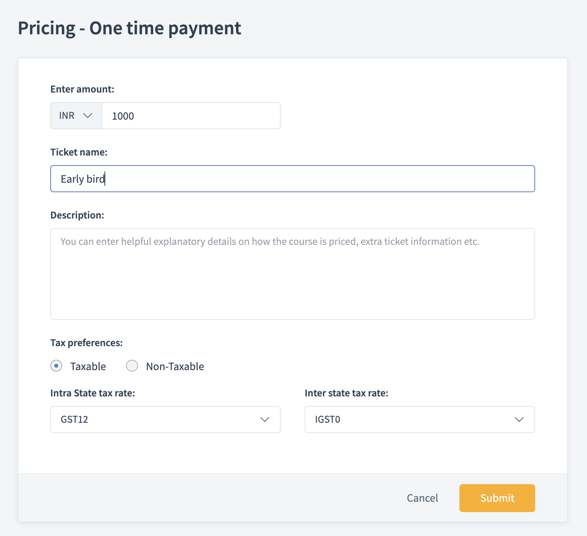The image size is (587, 536).
Task: Open the Inter state tax rate dropdown
Action: (420, 420)
